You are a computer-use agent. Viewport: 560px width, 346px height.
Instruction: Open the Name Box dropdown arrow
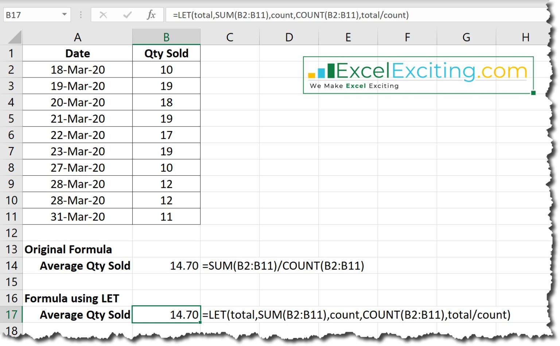(x=64, y=15)
